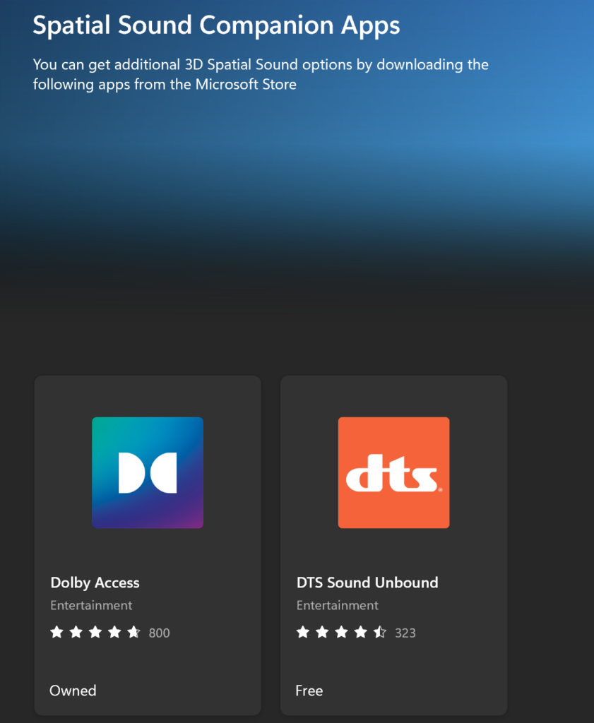This screenshot has width=594, height=723.
Task: Select the Dolby Access title
Action: point(95,582)
